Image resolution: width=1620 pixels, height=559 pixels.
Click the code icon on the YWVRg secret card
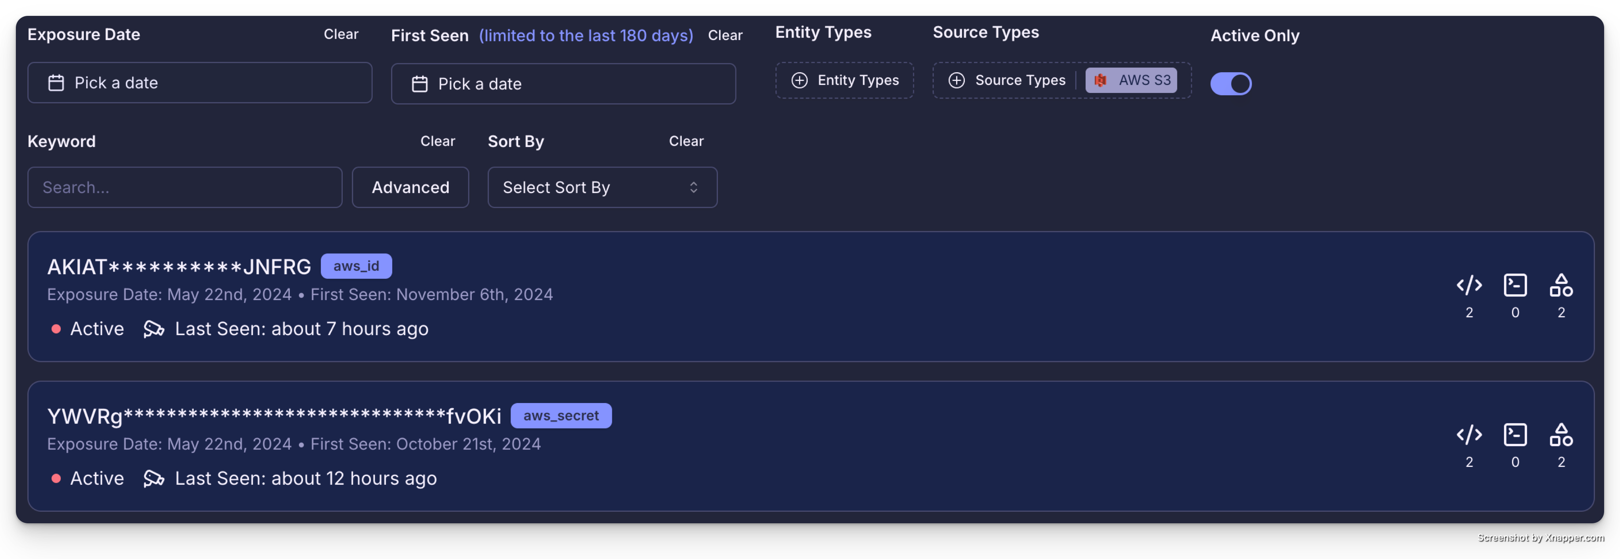[1470, 434]
